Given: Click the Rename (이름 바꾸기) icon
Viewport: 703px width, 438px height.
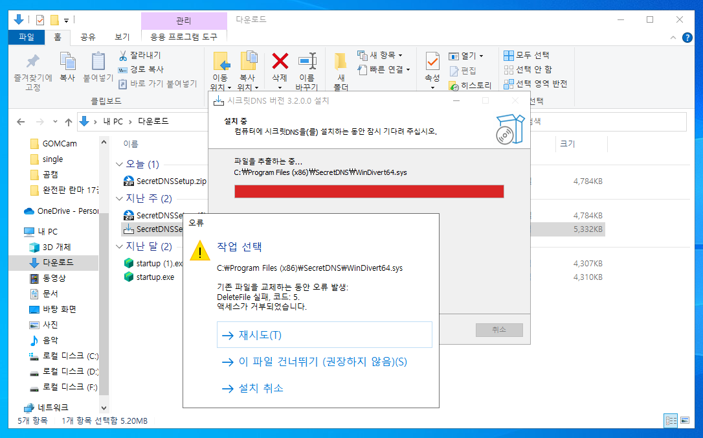Looking at the screenshot, I should [306, 62].
